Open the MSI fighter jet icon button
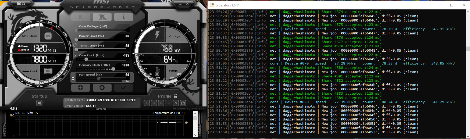 pos(102,17)
